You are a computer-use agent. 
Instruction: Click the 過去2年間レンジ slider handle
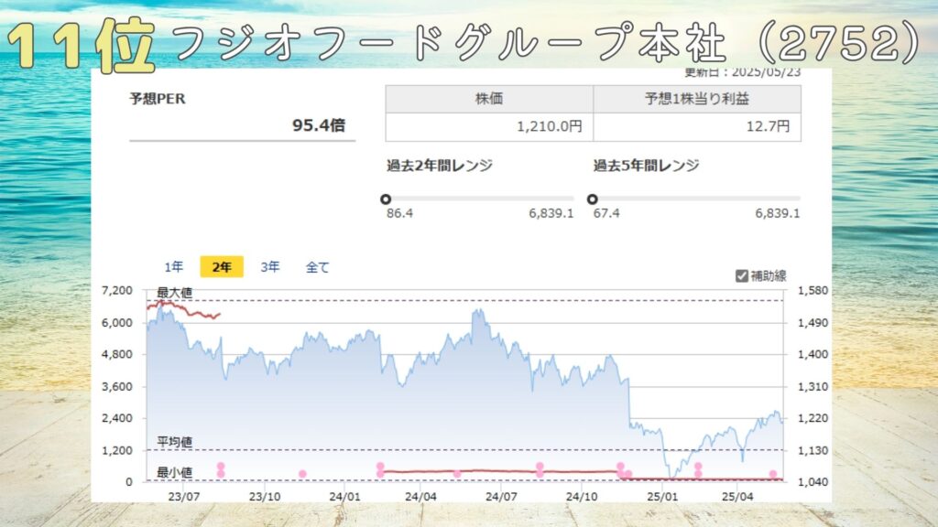click(x=386, y=199)
